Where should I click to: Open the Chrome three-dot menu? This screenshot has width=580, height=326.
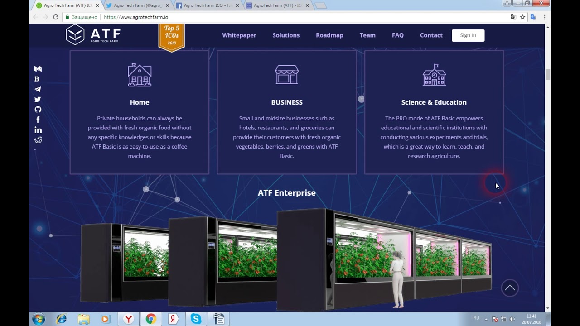(544, 17)
